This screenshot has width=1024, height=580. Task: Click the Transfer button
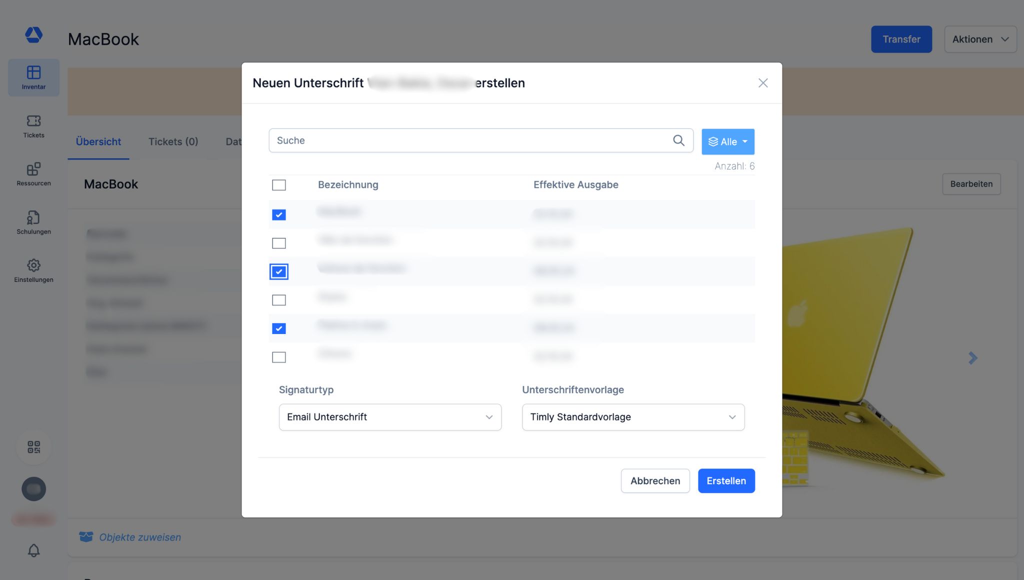[x=901, y=39]
